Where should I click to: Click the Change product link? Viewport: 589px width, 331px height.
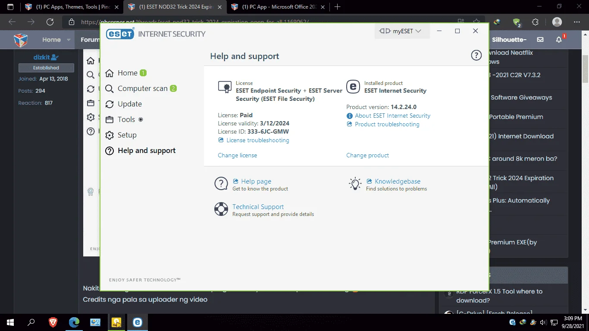pos(367,155)
